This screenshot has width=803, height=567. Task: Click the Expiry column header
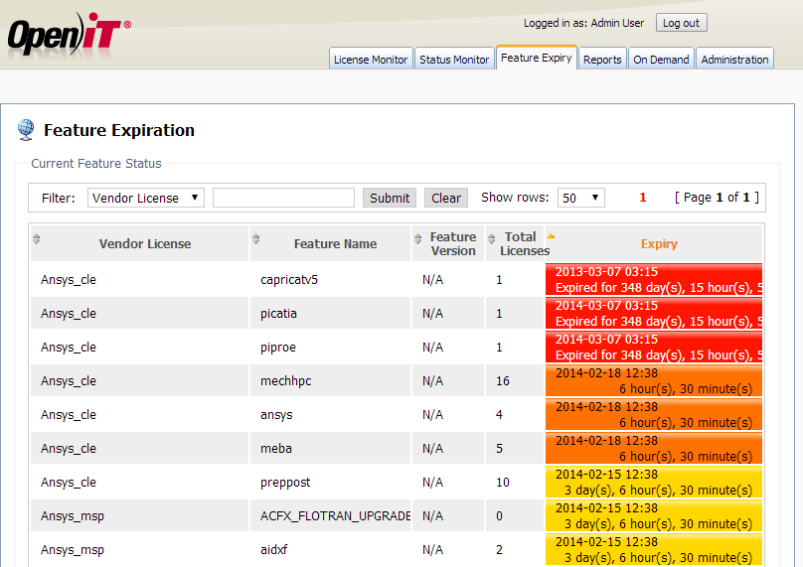(x=654, y=243)
